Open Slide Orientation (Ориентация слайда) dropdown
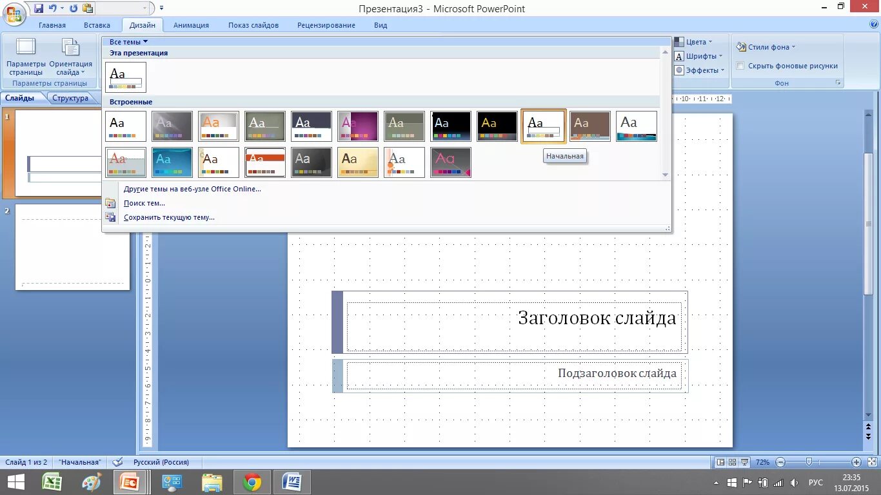Viewport: 881px width, 495px height. 71,57
